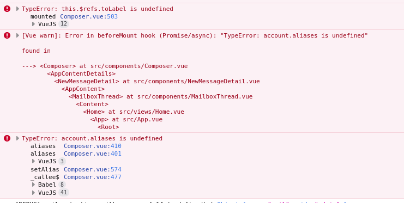This screenshot has width=404, height=203.
Task: Click the VueJS 12 count badge
Action: pyautogui.click(x=64, y=24)
